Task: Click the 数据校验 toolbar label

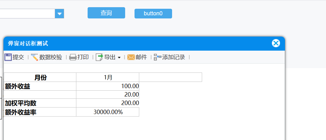Action: [51, 57]
